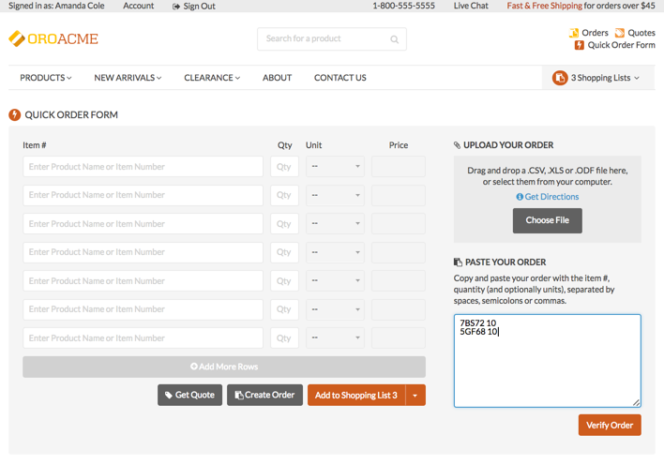Click the fifth row item number field

[143, 280]
